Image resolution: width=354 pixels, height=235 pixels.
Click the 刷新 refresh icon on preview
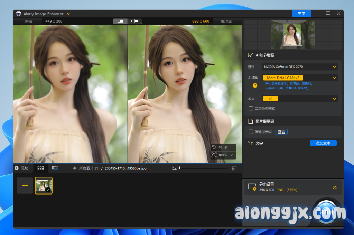pyautogui.click(x=214, y=147)
